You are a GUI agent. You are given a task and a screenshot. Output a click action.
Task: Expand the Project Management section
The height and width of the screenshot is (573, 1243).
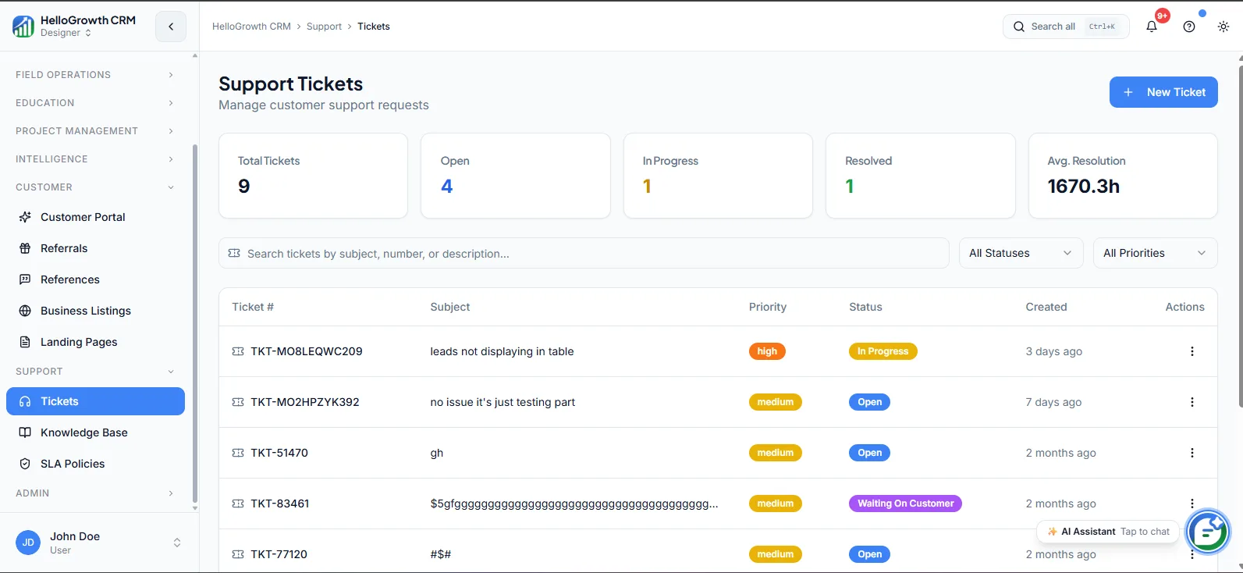pyautogui.click(x=95, y=131)
